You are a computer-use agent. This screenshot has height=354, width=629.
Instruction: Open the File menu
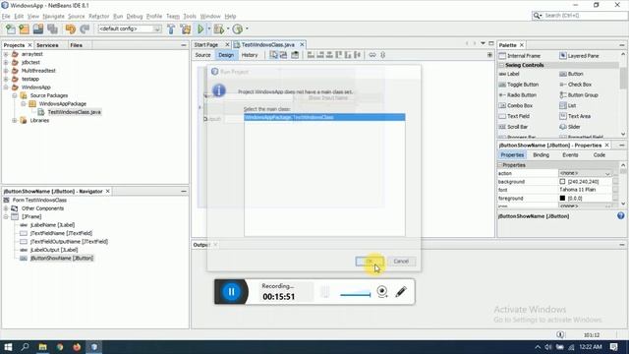click(6, 17)
